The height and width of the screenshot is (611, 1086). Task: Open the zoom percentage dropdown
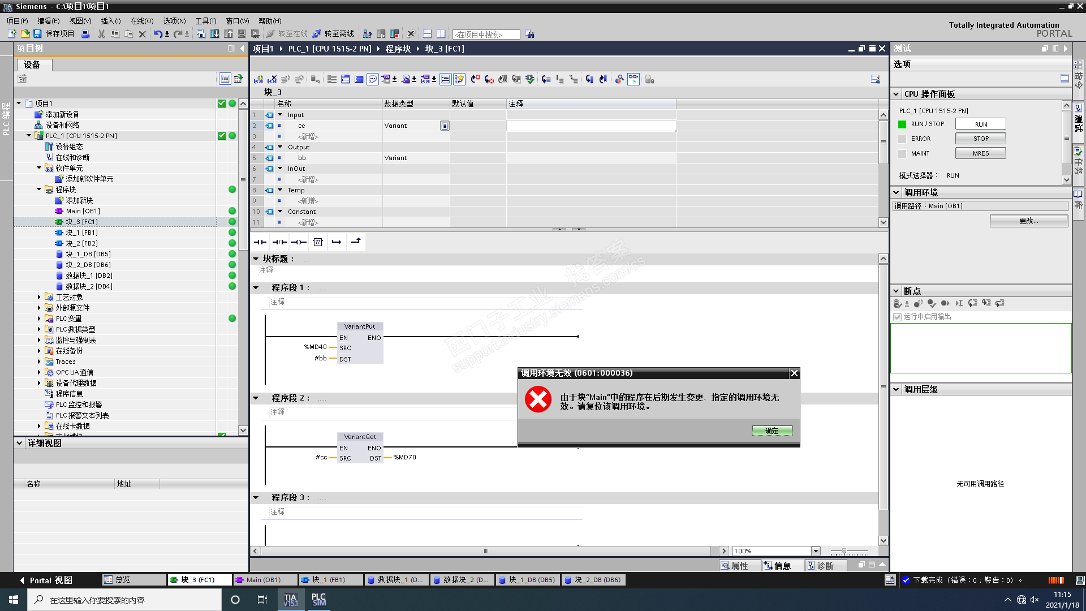[816, 551]
